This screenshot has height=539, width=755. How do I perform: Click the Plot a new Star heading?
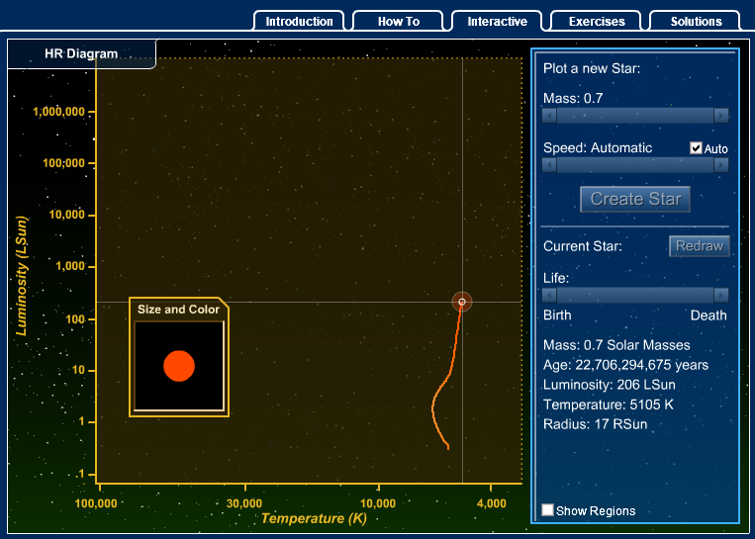[592, 68]
